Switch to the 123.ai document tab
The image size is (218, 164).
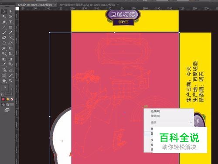tap(34, 5)
